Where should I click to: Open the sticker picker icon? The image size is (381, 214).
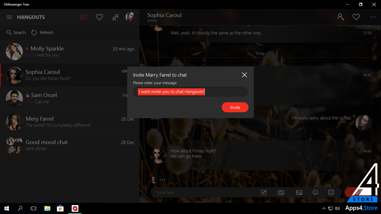click(331, 192)
